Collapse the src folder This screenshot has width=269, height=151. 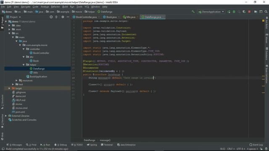[9, 34]
